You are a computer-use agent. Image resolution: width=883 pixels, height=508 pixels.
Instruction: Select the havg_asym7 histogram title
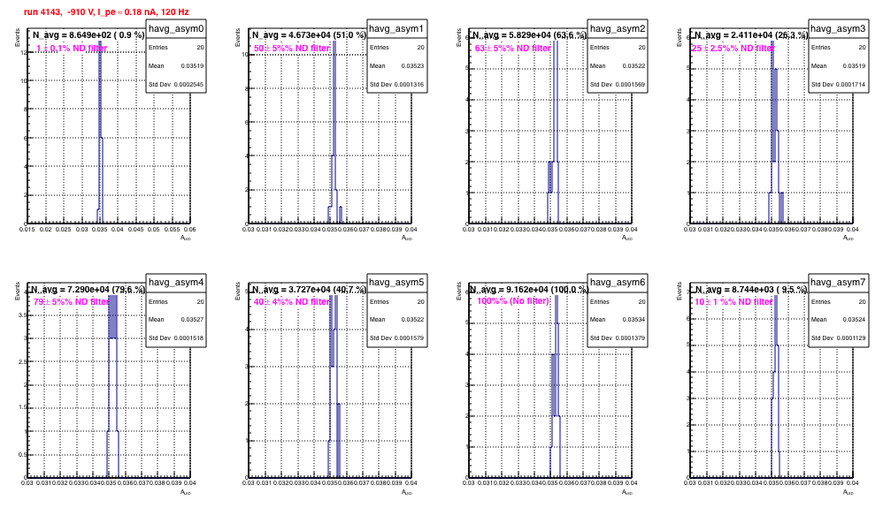click(839, 283)
